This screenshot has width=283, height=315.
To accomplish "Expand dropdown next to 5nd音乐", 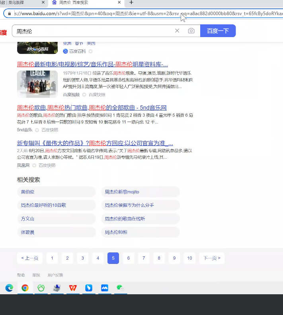I will point(37,130).
